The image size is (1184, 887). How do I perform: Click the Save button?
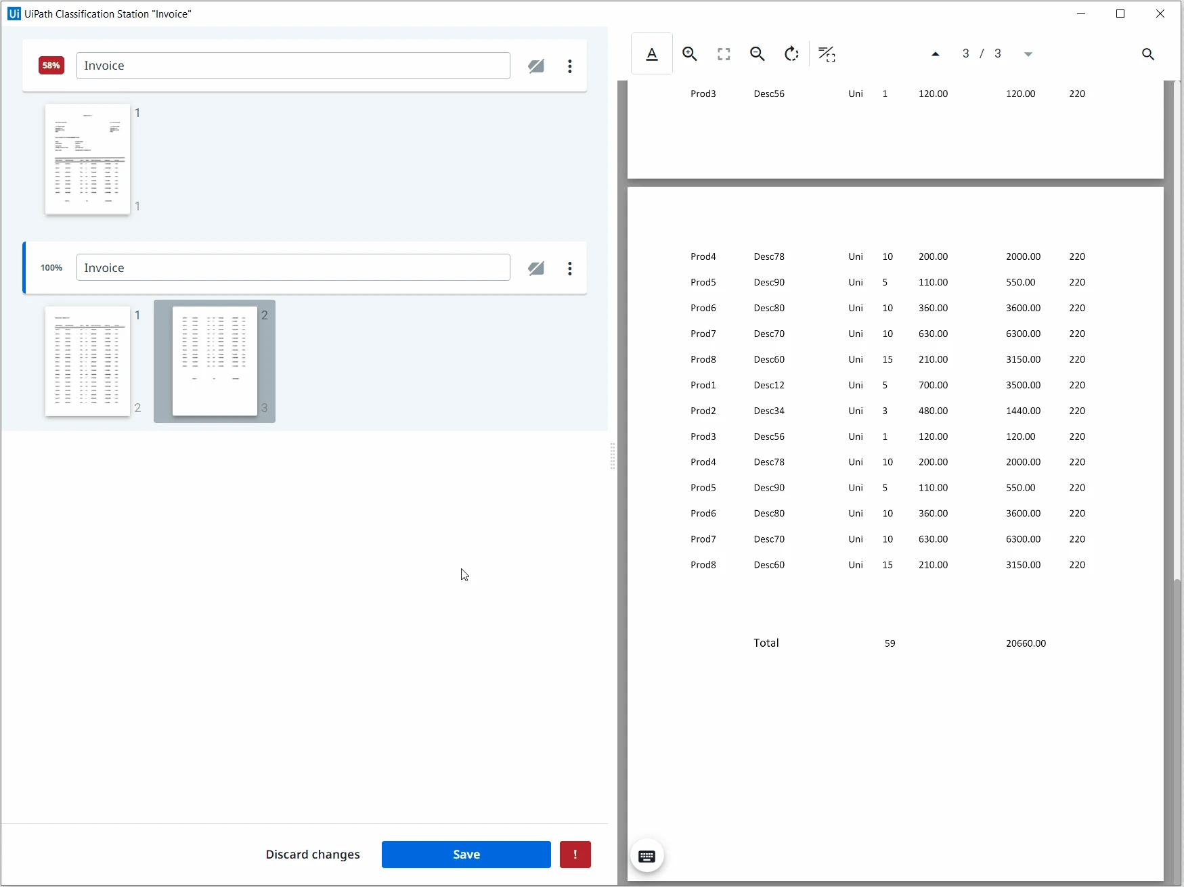click(x=466, y=855)
